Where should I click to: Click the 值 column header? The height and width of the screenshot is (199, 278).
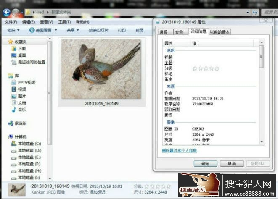click(222, 43)
